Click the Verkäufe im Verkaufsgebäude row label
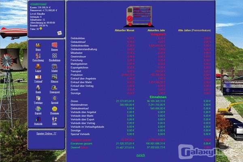This screenshot has width=243, height=162. [87, 127]
